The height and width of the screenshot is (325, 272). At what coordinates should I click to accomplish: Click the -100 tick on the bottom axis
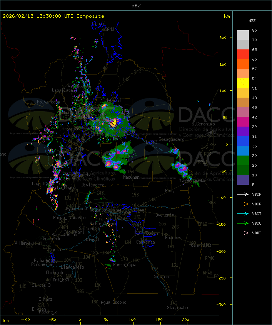click(x=25, y=320)
